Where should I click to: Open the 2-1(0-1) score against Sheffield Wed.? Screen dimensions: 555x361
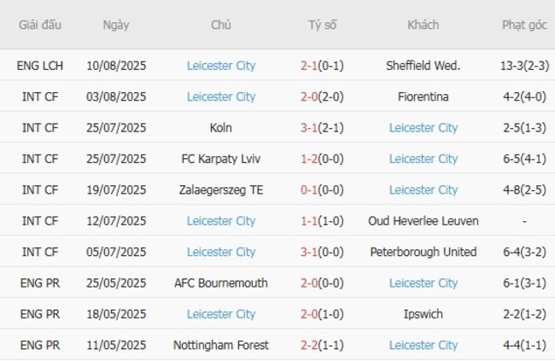(322, 66)
